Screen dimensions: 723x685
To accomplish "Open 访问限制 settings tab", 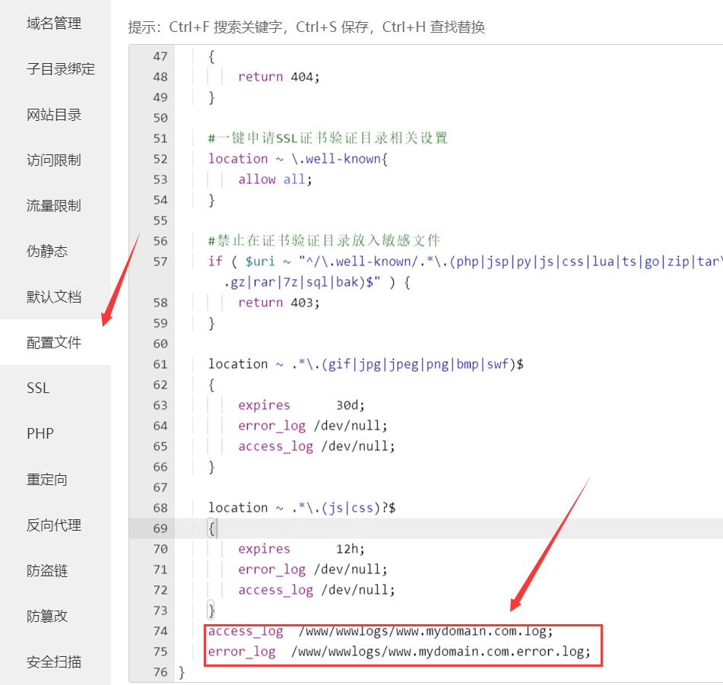I will pyautogui.click(x=54, y=160).
